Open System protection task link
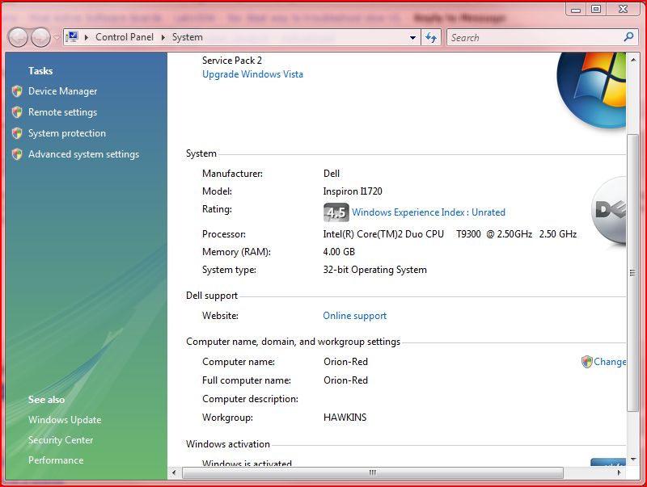 [67, 133]
